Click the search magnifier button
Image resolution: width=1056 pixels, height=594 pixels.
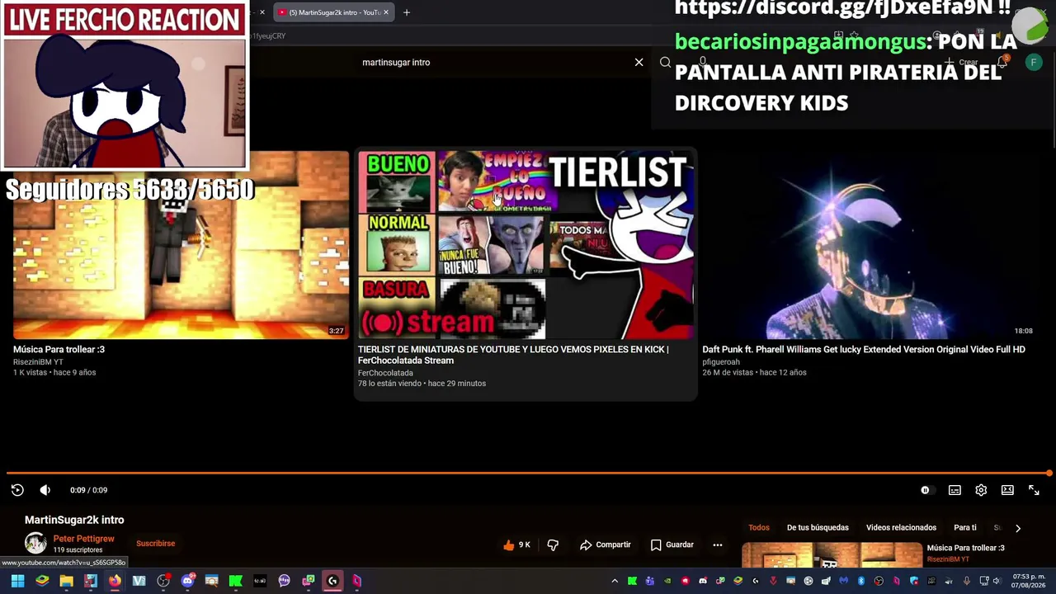click(665, 62)
